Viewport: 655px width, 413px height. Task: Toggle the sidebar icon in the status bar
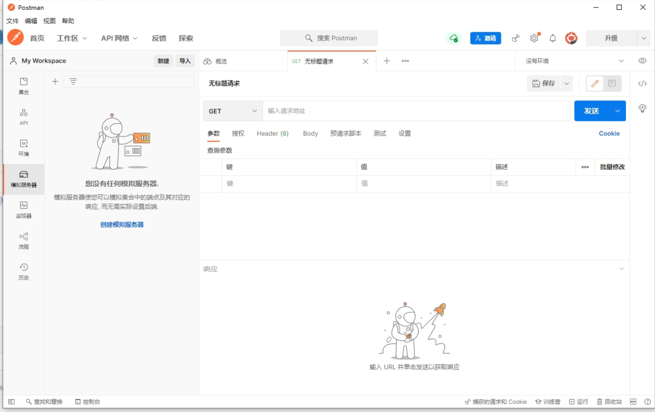pyautogui.click(x=11, y=402)
